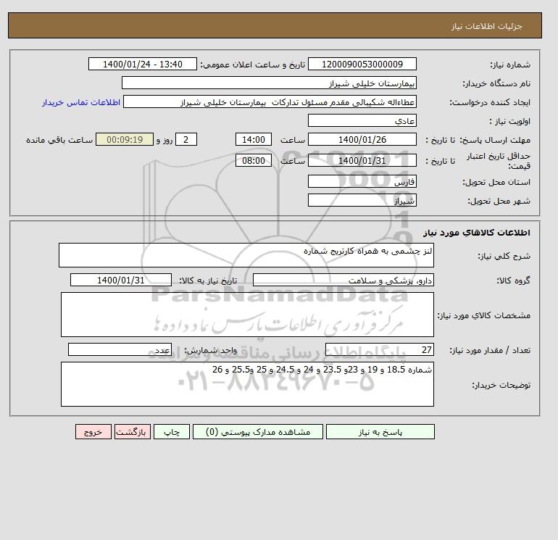Viewport: 558px width, 540px height.
Task: Click the goods group field دارو، پزشکی و سلامت
Action: tap(343, 280)
